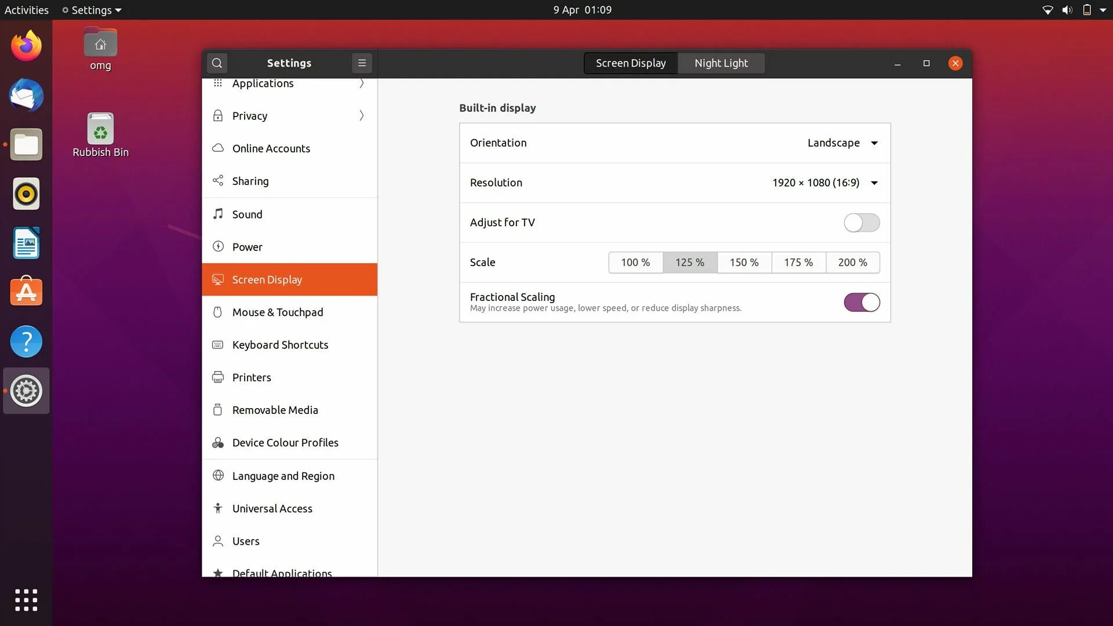The image size is (1113, 626).
Task: Open the Settings app menu in top bar
Action: pos(92,10)
